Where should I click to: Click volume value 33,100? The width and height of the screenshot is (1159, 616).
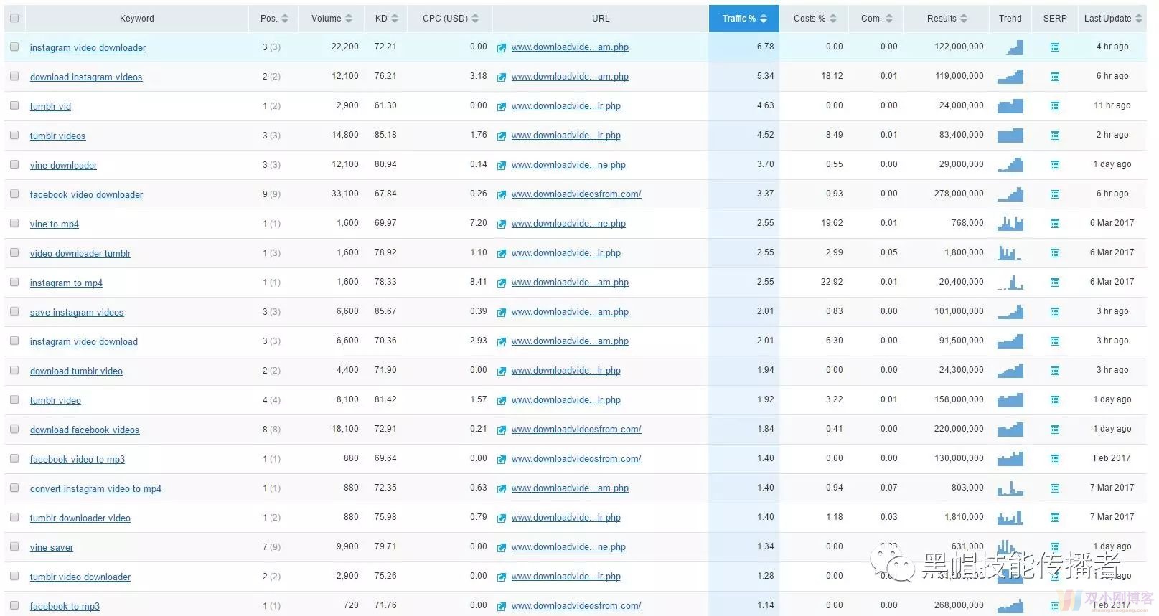pyautogui.click(x=345, y=194)
